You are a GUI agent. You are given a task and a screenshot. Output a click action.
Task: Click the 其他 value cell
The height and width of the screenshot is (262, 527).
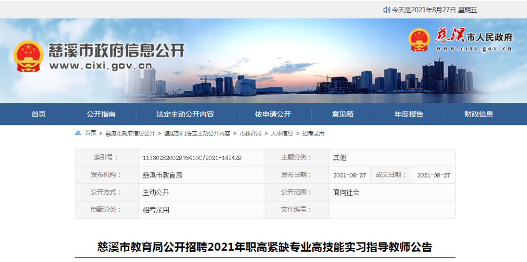pyautogui.click(x=392, y=158)
